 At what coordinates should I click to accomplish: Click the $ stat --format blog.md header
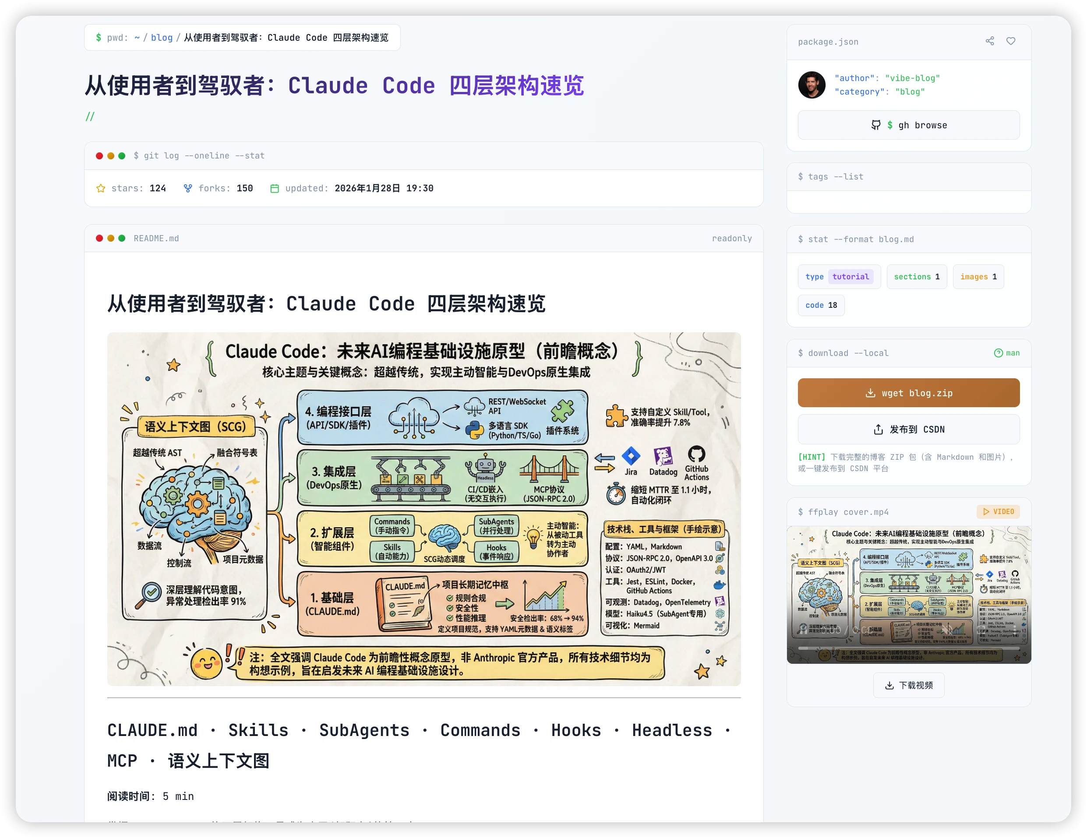[x=856, y=239]
